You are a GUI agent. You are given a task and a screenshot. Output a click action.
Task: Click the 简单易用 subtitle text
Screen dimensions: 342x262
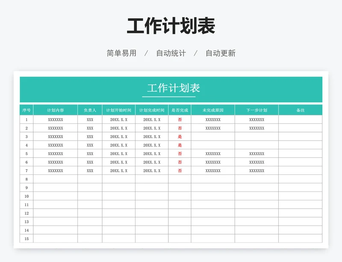pos(121,53)
